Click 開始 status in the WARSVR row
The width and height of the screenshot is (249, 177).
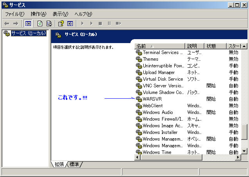click(x=211, y=99)
